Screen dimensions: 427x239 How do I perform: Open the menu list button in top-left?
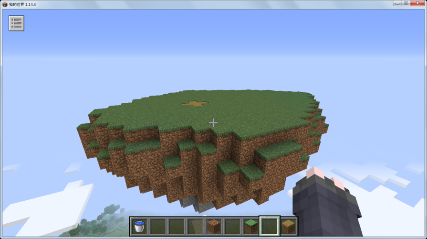[16, 23]
